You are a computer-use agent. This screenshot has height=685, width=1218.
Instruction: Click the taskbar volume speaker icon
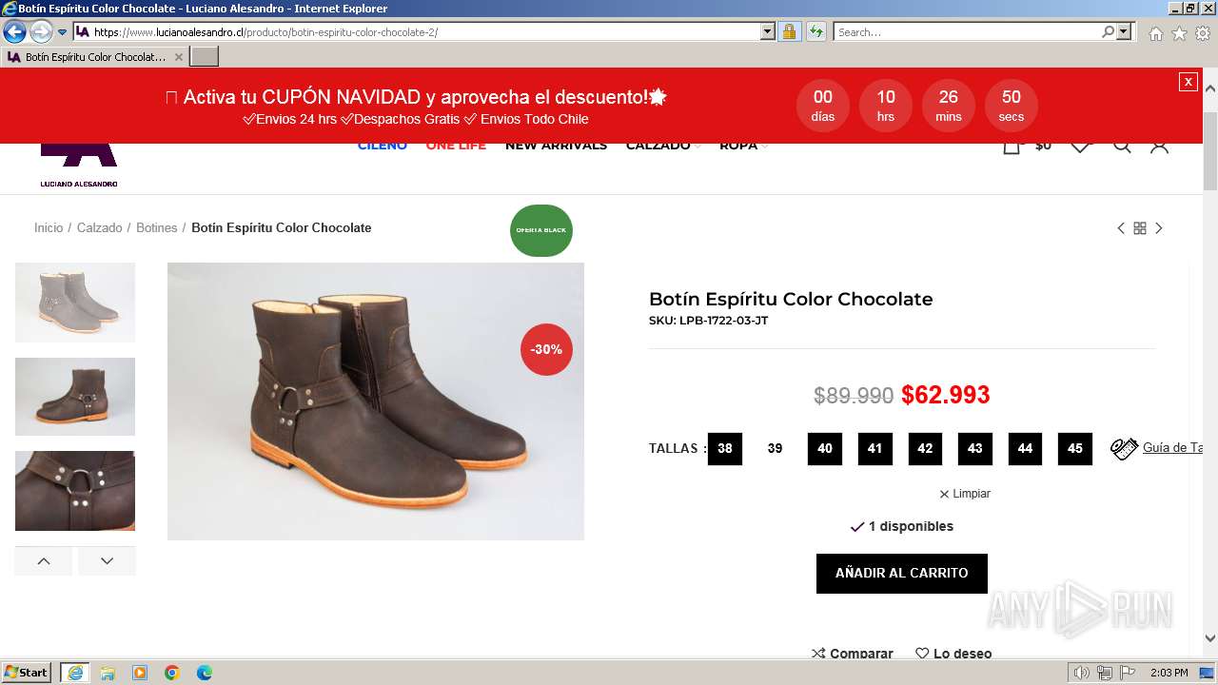[x=1082, y=673]
